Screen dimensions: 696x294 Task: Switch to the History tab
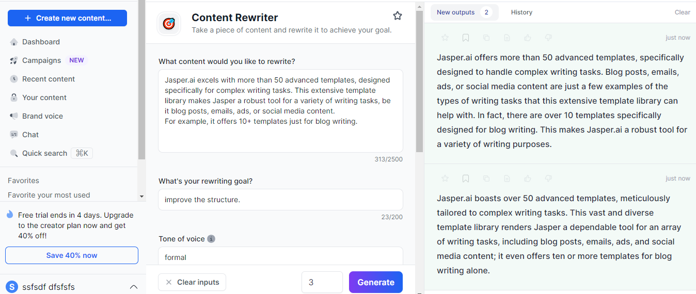coord(521,12)
